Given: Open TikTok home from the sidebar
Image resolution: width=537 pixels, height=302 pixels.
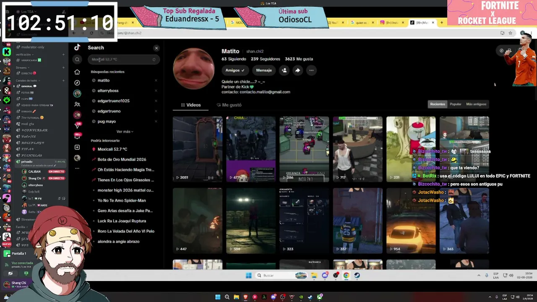Looking at the screenshot, I should [77, 72].
